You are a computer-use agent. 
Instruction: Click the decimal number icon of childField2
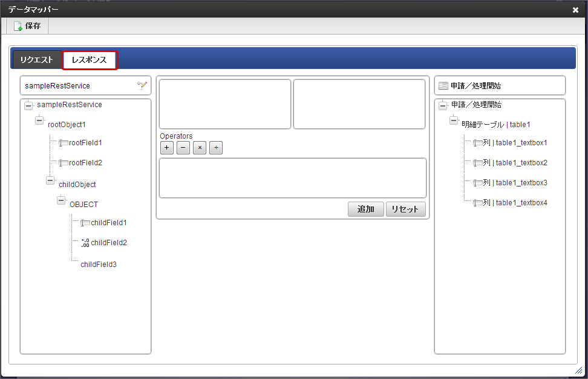[x=85, y=243]
